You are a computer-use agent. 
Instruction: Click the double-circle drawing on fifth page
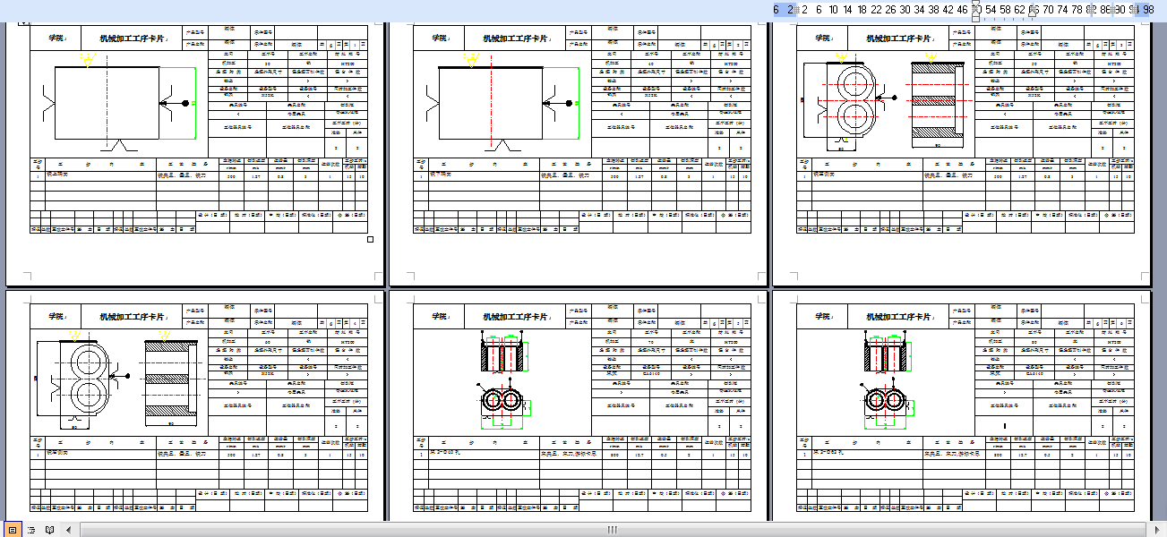[502, 404]
